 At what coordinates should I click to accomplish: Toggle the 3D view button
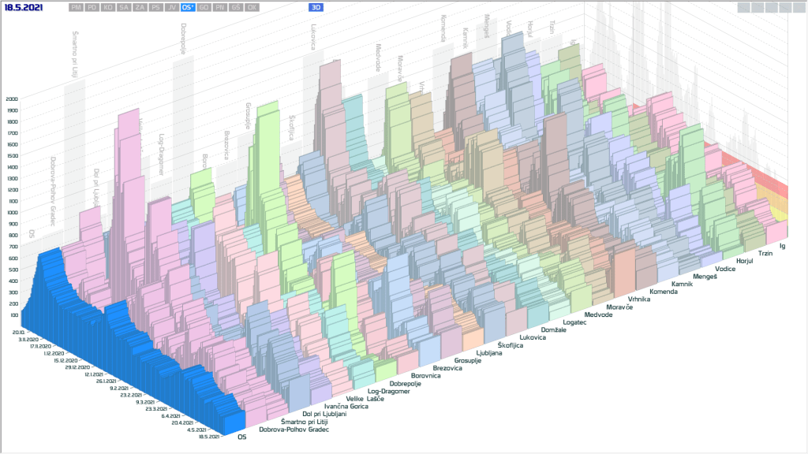[x=316, y=7]
